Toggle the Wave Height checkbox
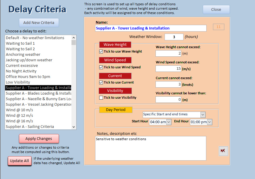Image resolution: width=255 pixels, height=179 pixels. click(x=101, y=52)
